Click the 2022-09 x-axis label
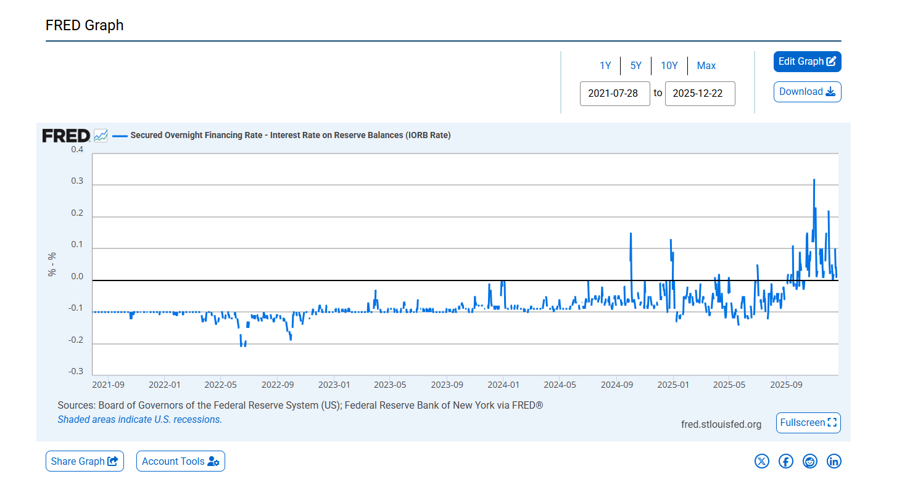The height and width of the screenshot is (503, 902). tap(278, 385)
